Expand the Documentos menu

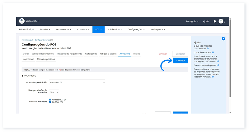[63, 29]
